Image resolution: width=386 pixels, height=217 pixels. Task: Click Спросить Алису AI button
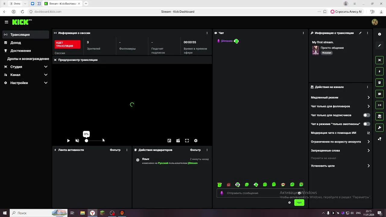coord(346,12)
